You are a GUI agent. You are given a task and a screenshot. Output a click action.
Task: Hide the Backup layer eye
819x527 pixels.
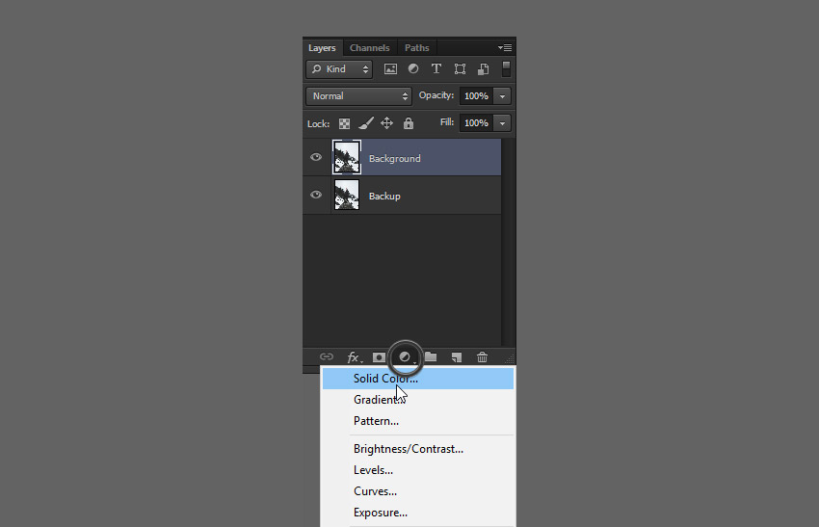[316, 195]
